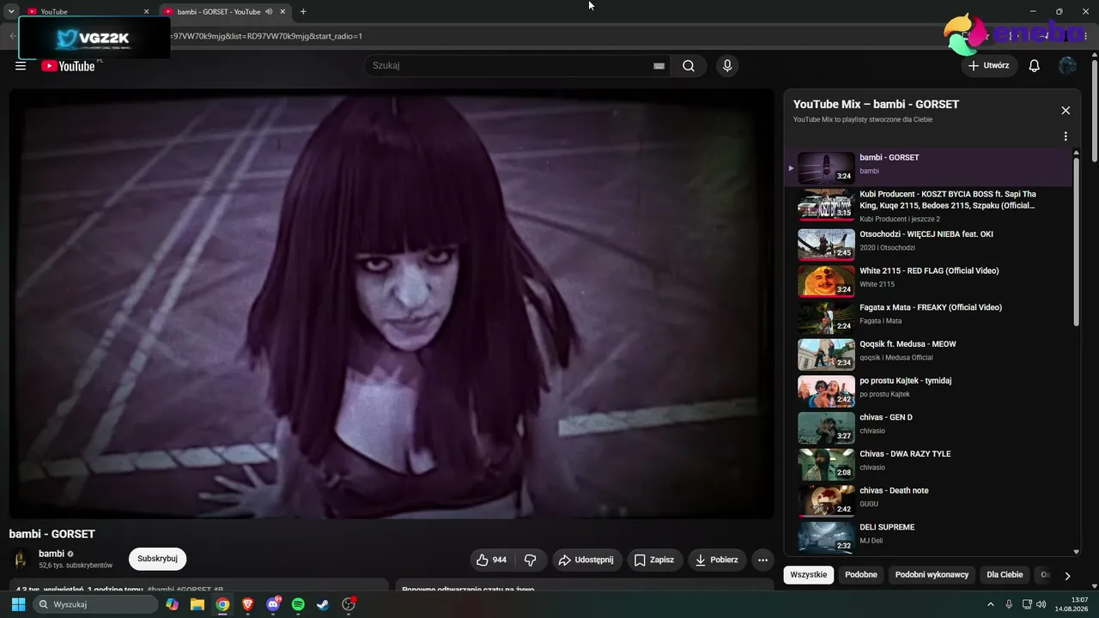
Task: Open the on-screen keyboard in search box
Action: point(659,66)
